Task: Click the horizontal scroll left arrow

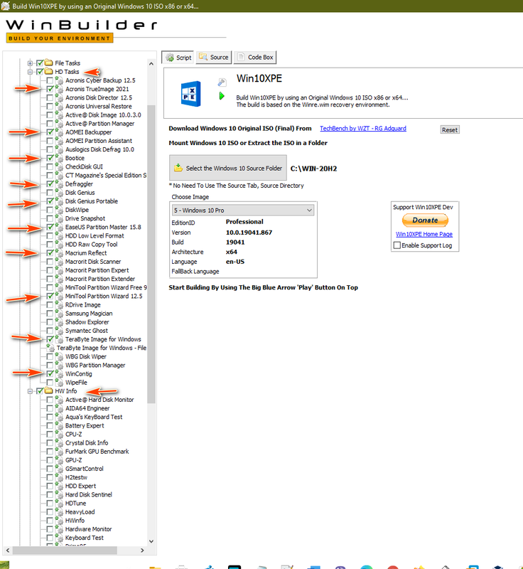Action: (x=8, y=551)
